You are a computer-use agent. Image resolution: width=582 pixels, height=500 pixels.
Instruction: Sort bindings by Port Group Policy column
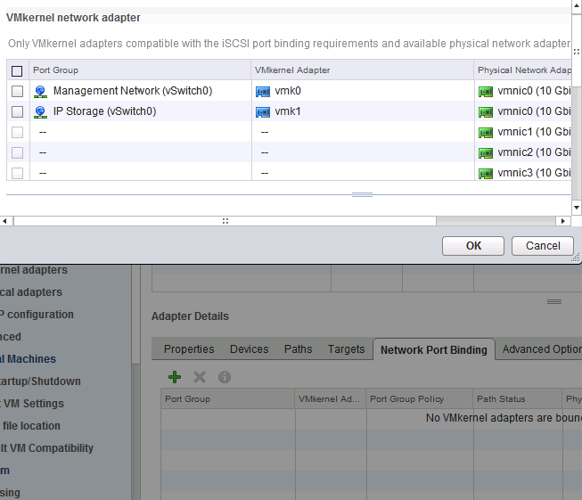tap(420, 399)
